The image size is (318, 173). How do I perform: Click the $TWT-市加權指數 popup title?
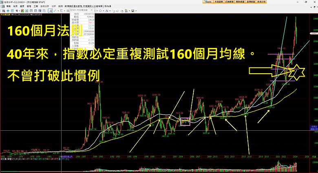coord(79,10)
